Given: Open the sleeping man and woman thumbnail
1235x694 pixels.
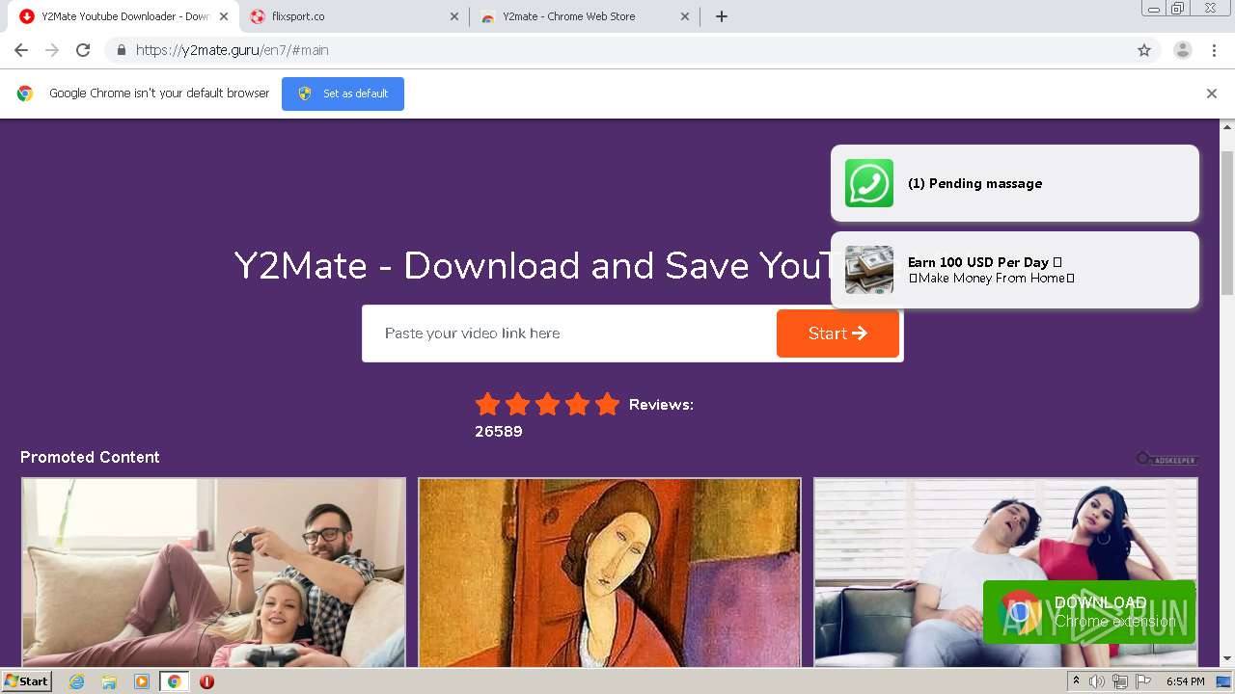Looking at the screenshot, I should (1005, 573).
